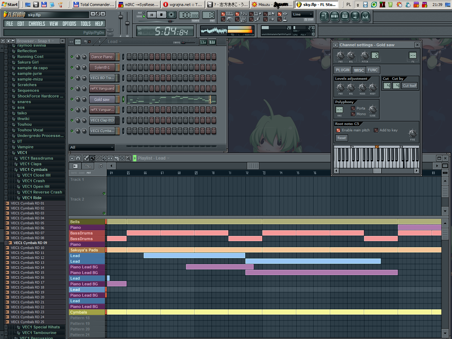The height and width of the screenshot is (339, 452).
Task: Mute the Dance Piano channel green light
Action: pyautogui.click(x=72, y=57)
